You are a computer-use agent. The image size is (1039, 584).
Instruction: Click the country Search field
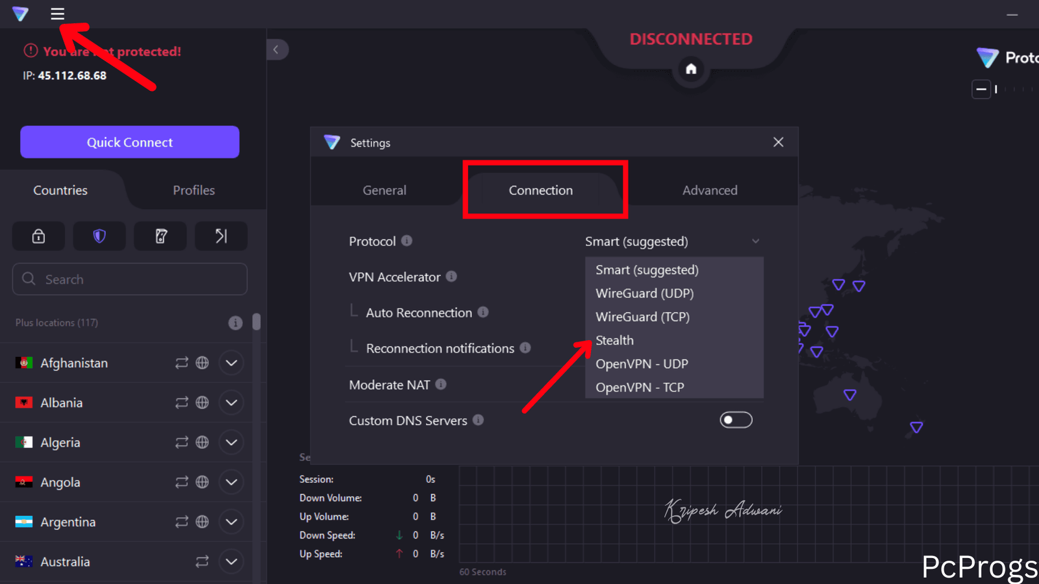point(130,279)
